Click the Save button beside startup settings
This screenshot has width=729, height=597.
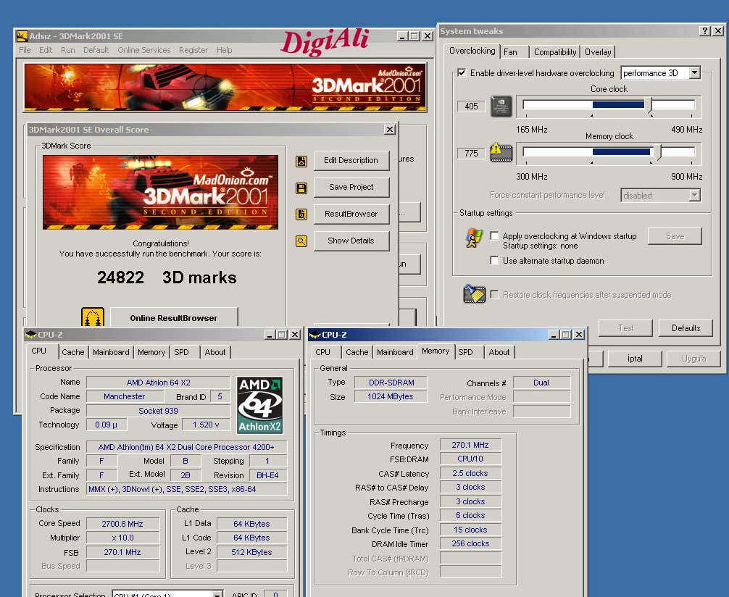675,235
